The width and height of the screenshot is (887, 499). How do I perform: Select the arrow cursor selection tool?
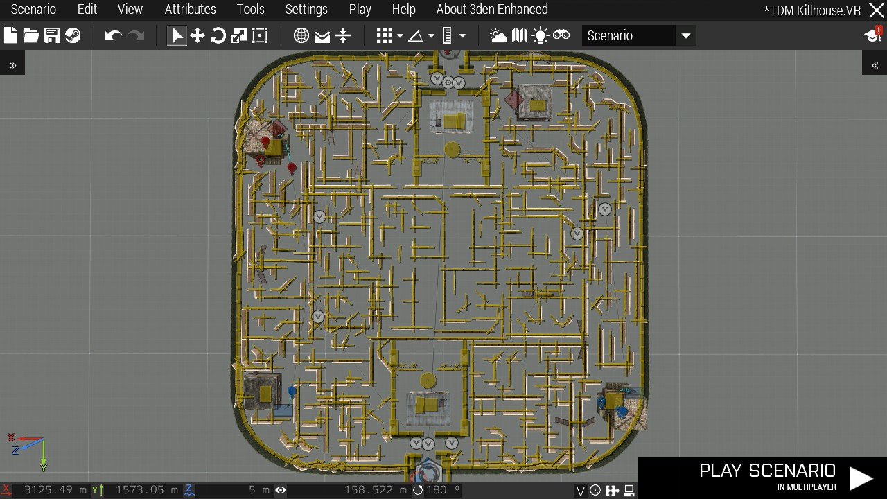pos(177,35)
